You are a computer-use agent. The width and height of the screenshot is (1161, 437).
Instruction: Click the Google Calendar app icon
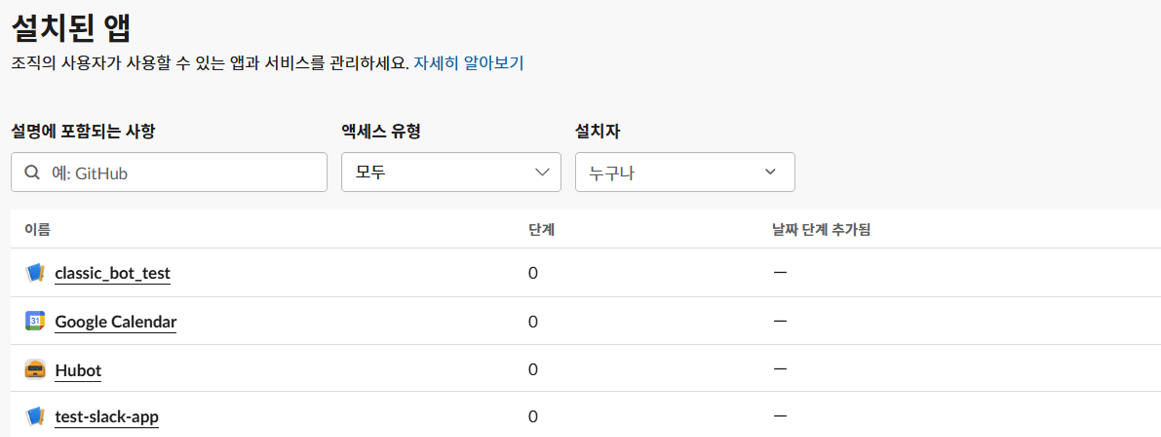point(35,321)
